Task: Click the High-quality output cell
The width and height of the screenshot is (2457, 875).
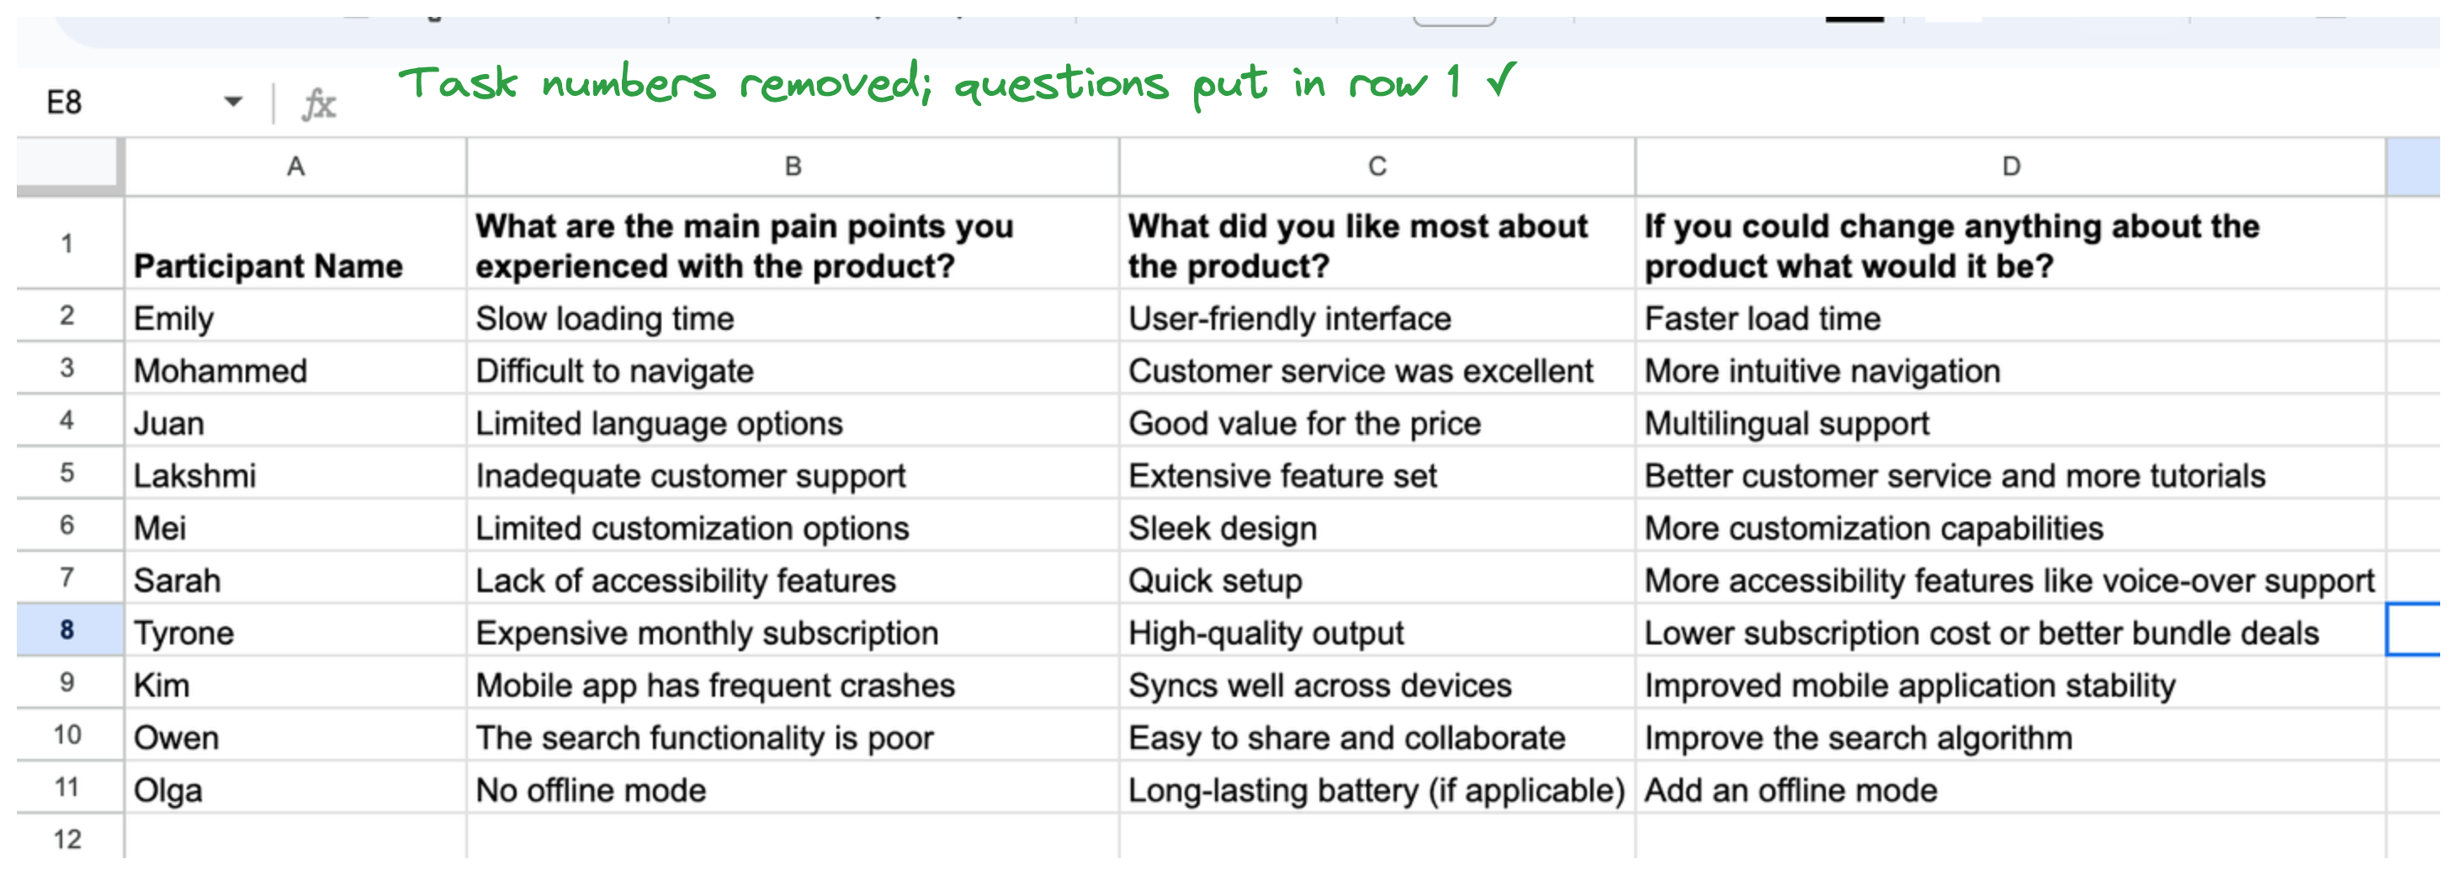Action: point(1377,632)
